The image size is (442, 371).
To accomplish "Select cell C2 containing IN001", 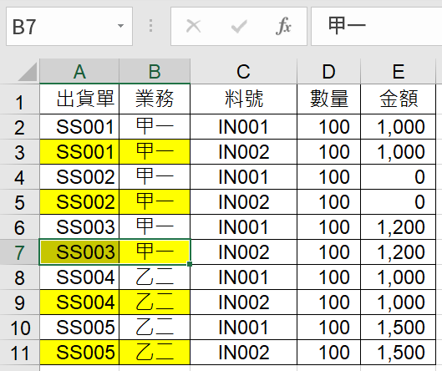I will click(x=243, y=127).
